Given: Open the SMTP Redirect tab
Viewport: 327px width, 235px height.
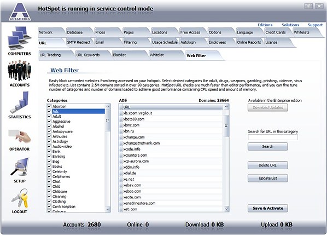Looking at the screenshot, I should (x=79, y=42).
